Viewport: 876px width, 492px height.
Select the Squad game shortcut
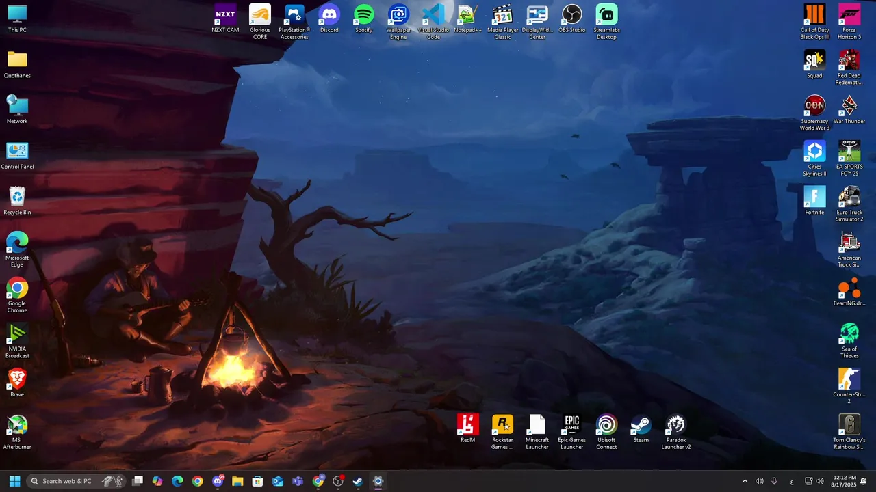814,64
